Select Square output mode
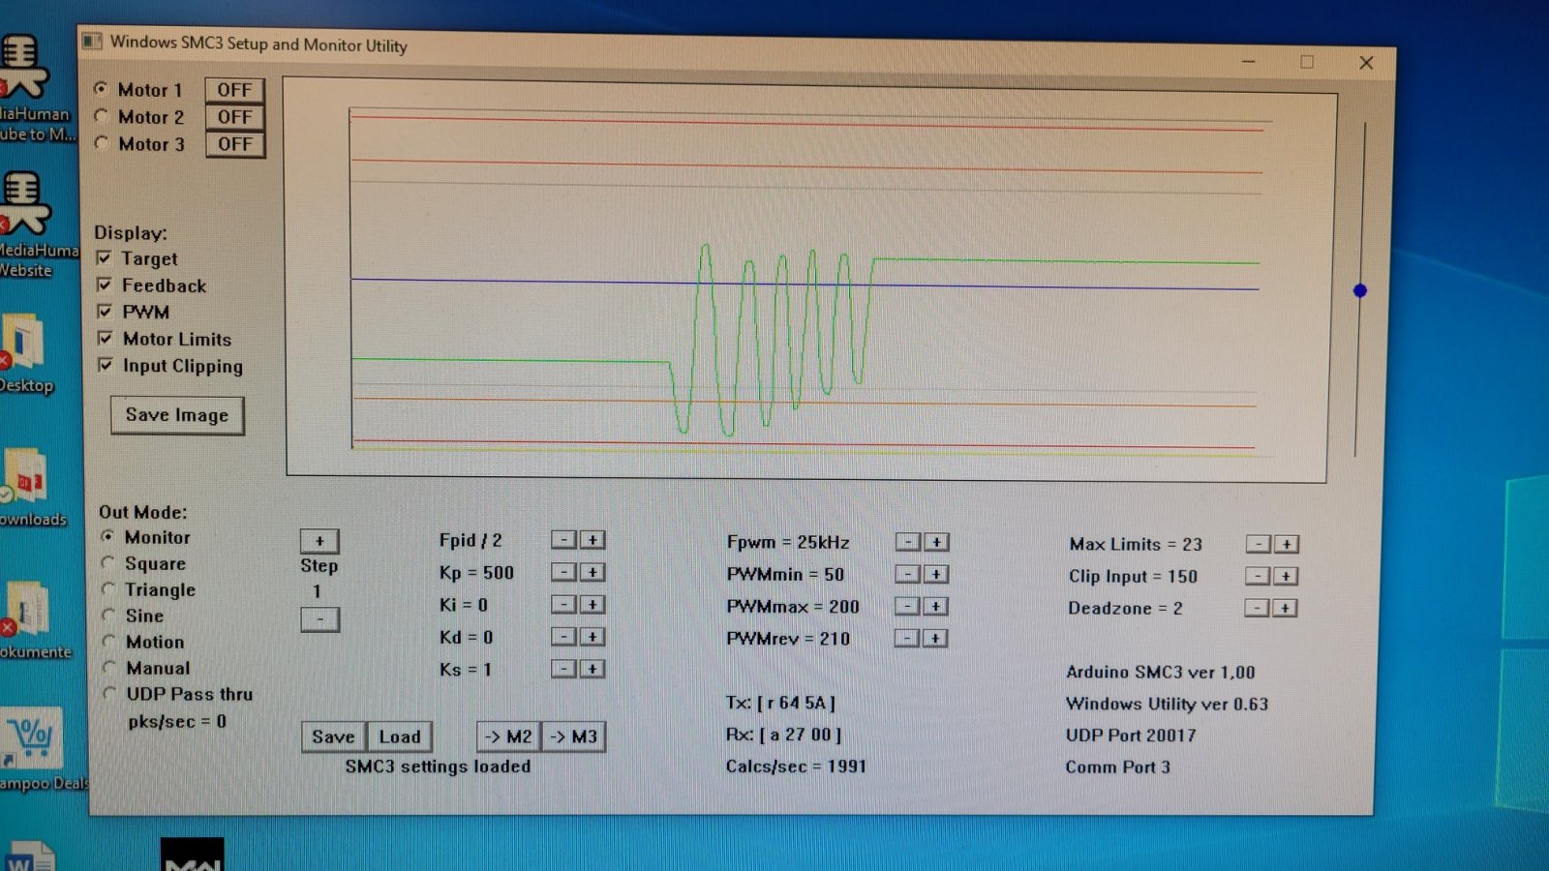 108,562
